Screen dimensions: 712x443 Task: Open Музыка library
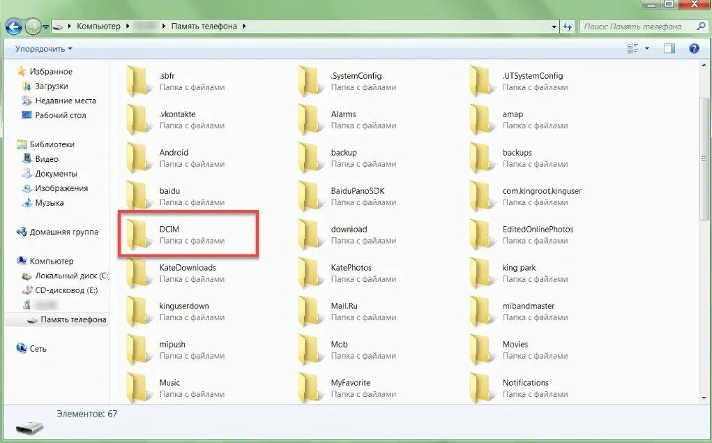point(49,202)
